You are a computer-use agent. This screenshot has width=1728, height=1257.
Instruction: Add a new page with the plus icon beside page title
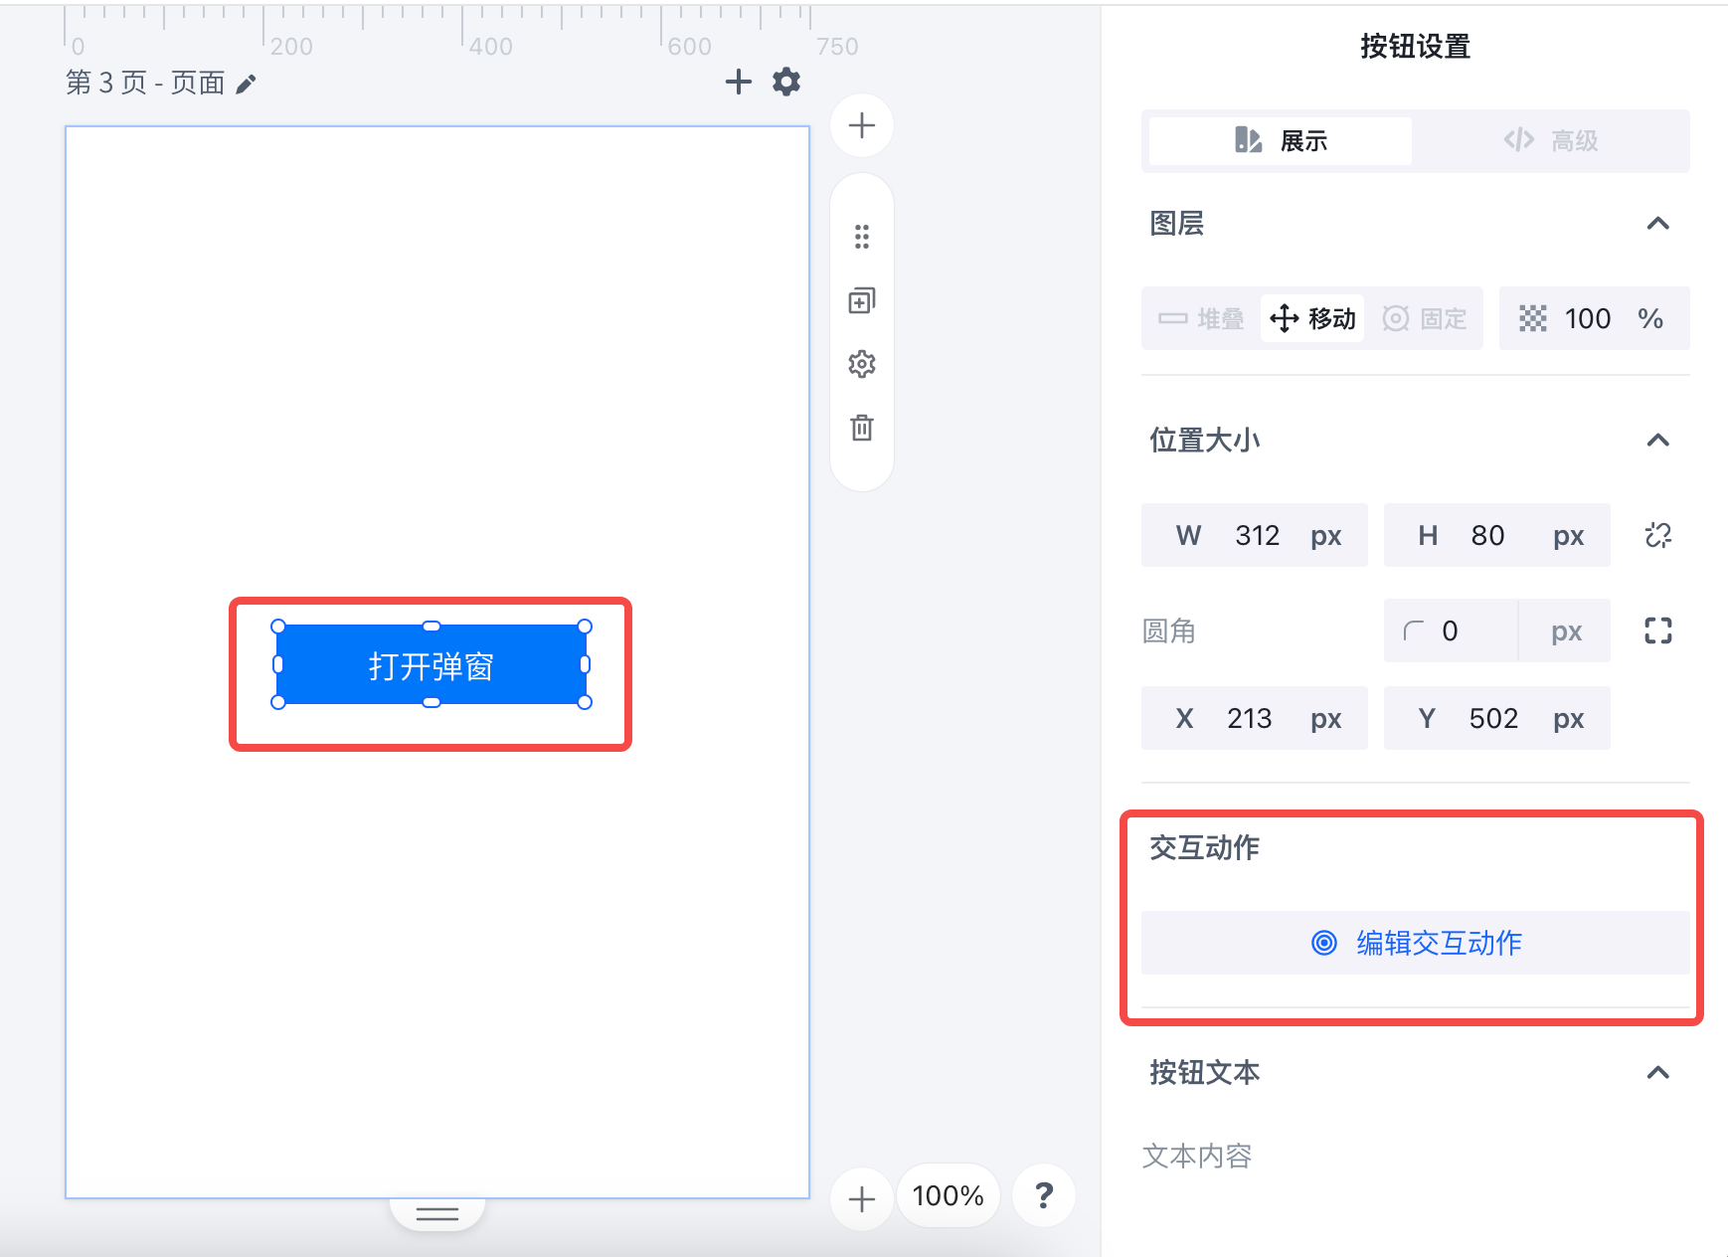[x=738, y=82]
